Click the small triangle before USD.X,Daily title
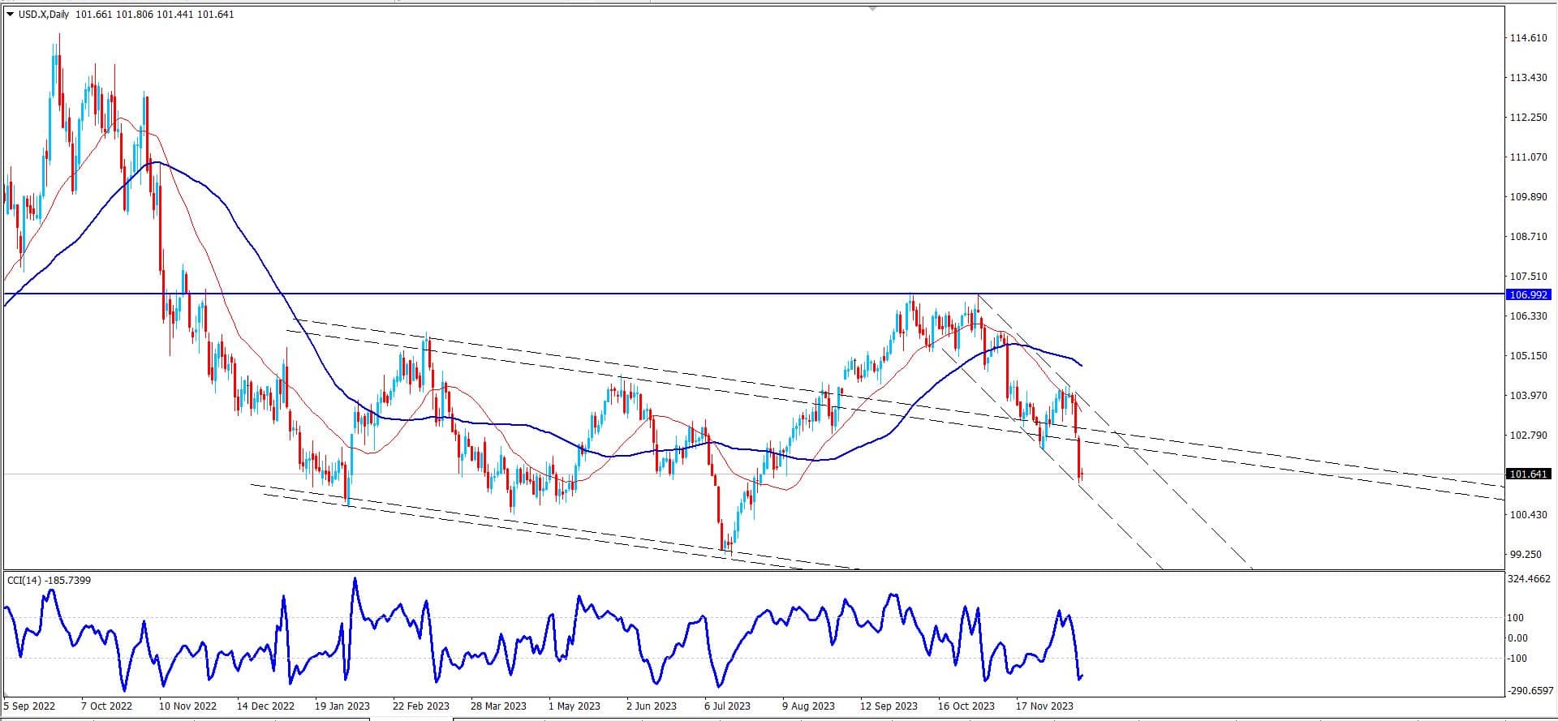 10,14
